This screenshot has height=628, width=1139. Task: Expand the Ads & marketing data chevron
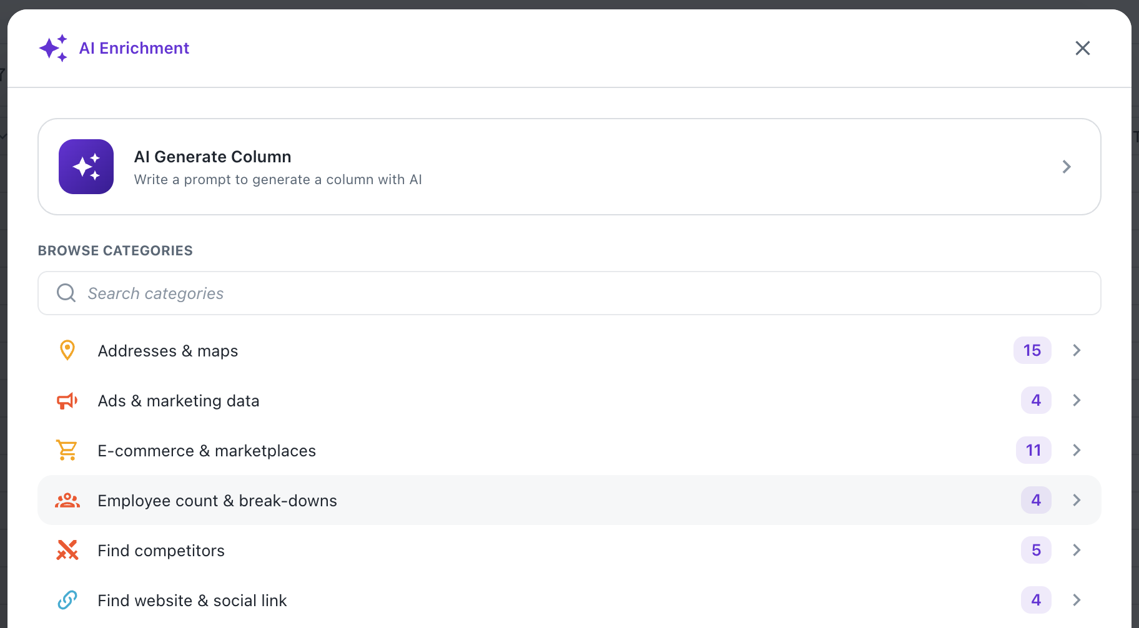(x=1077, y=400)
